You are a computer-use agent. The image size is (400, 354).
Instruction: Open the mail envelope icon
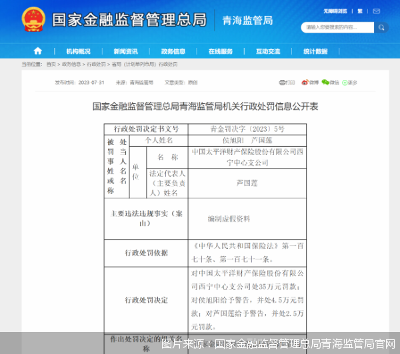376,11
